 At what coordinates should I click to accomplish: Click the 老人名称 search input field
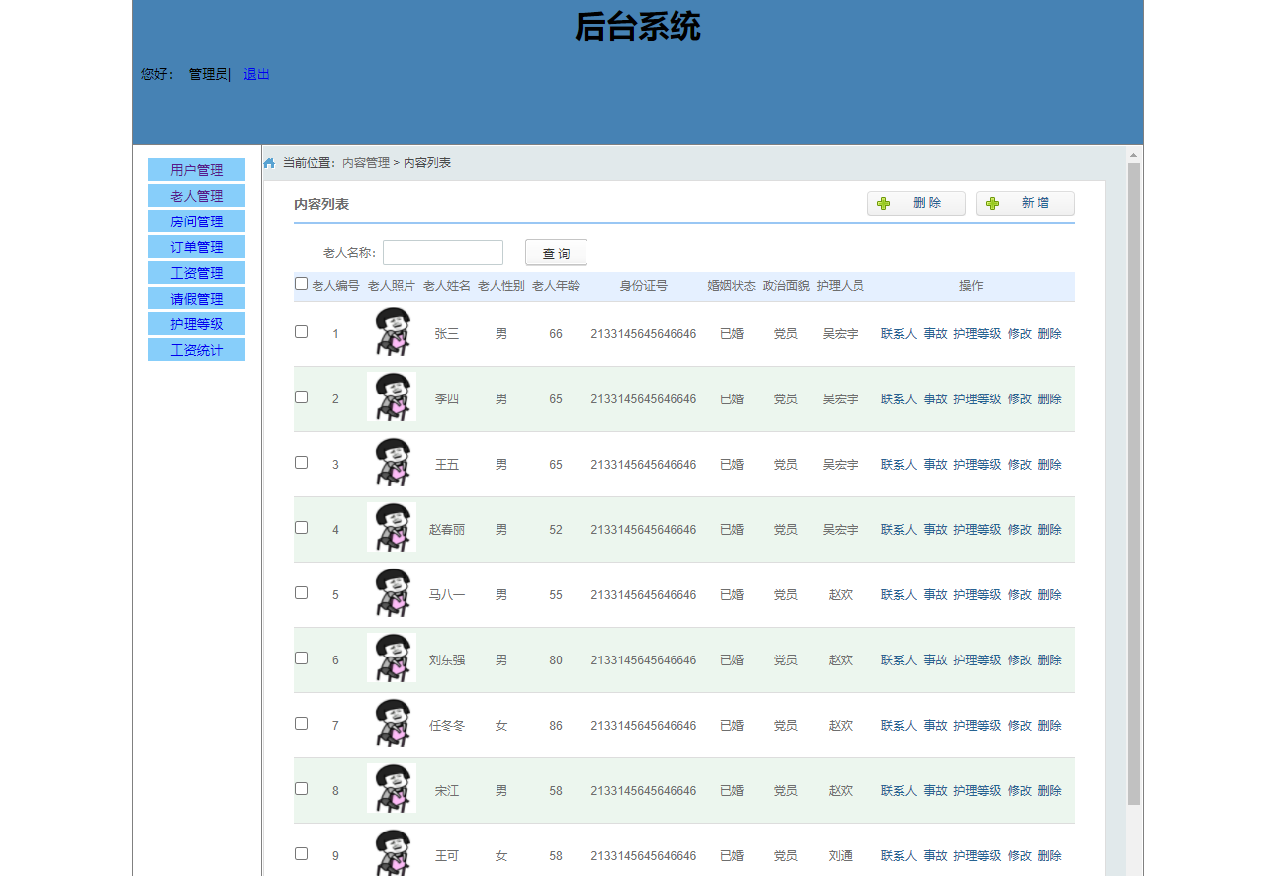coord(442,252)
